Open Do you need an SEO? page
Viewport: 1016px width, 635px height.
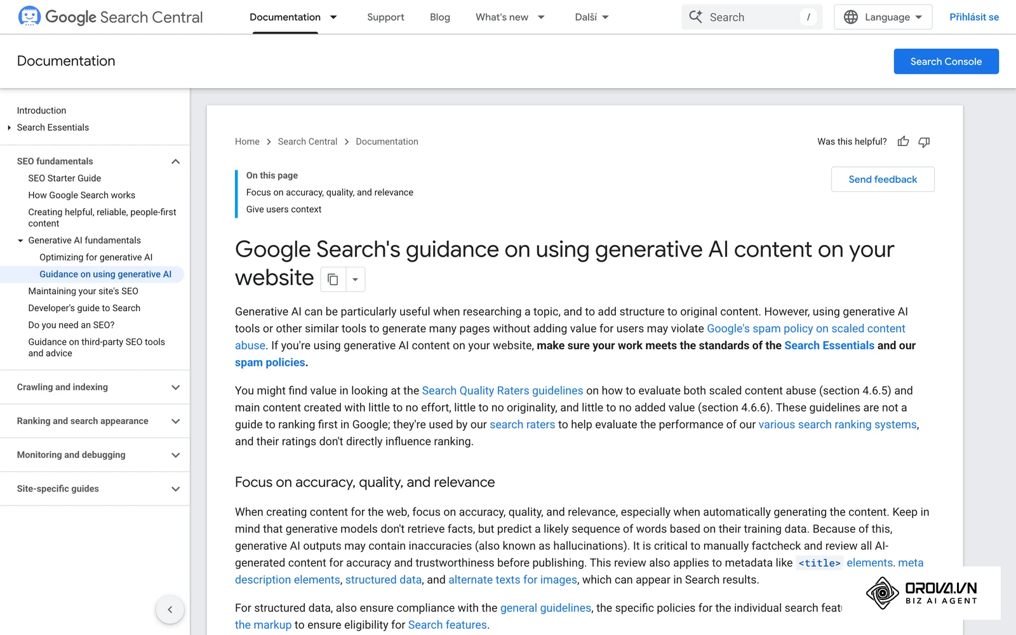[71, 325]
